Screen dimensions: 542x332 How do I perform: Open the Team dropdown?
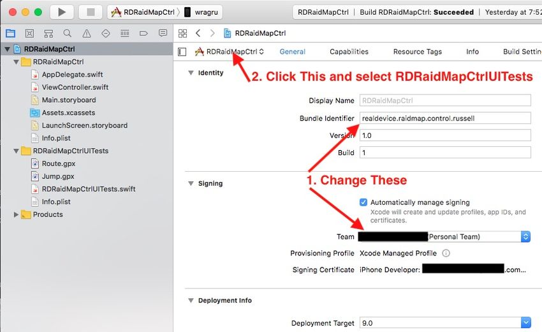[x=444, y=237]
